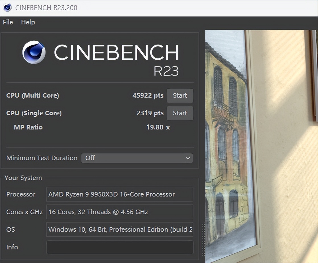Open the Help menu

tap(28, 22)
